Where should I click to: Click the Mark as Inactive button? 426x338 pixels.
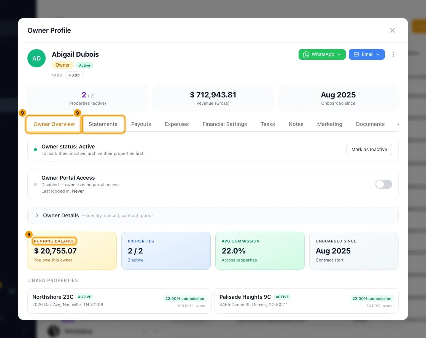[369, 150]
